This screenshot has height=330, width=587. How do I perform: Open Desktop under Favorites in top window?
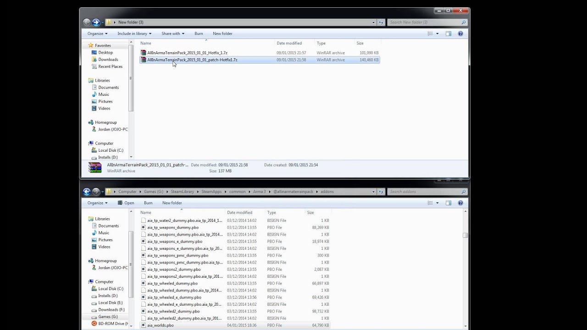pyautogui.click(x=105, y=53)
